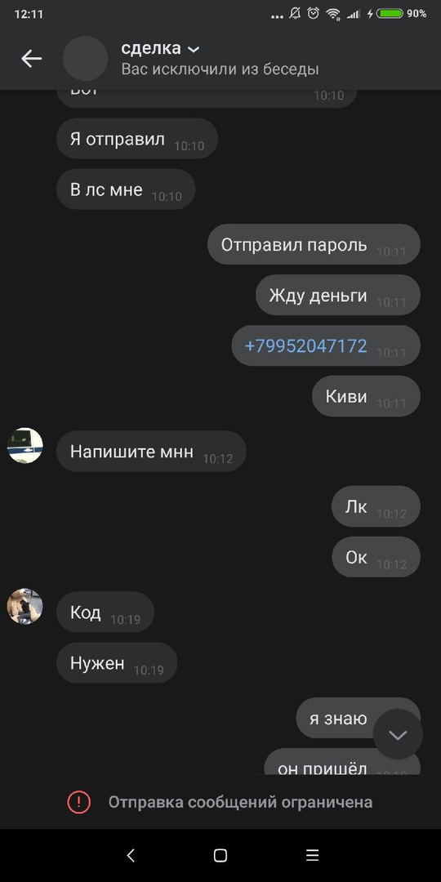Select the Отправил пароль message bubble

pos(314,244)
